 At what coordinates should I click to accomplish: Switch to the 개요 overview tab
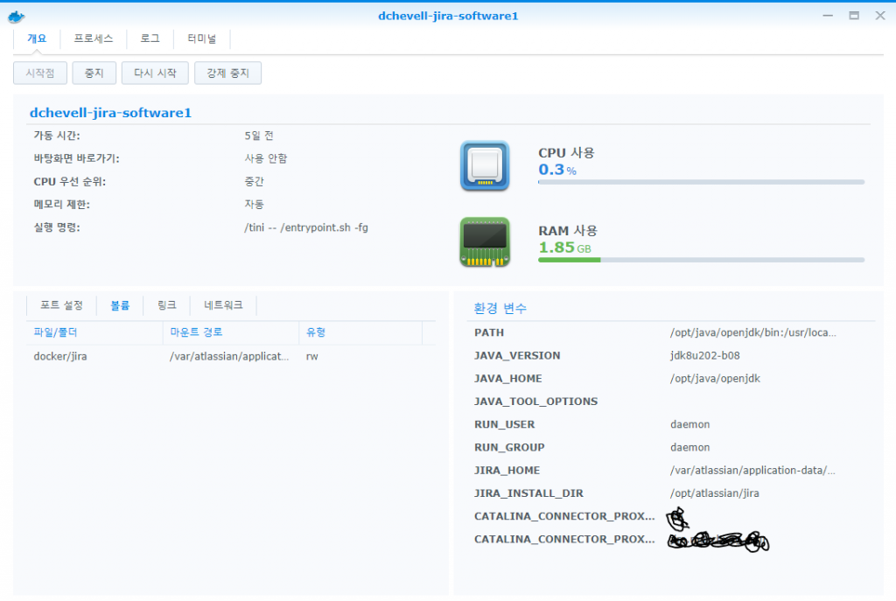[37, 38]
